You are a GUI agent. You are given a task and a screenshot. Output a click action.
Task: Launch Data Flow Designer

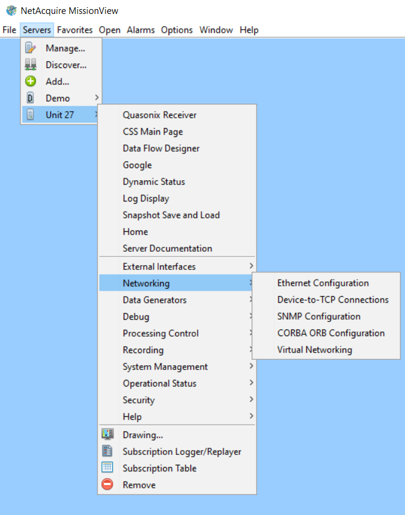pos(177,149)
